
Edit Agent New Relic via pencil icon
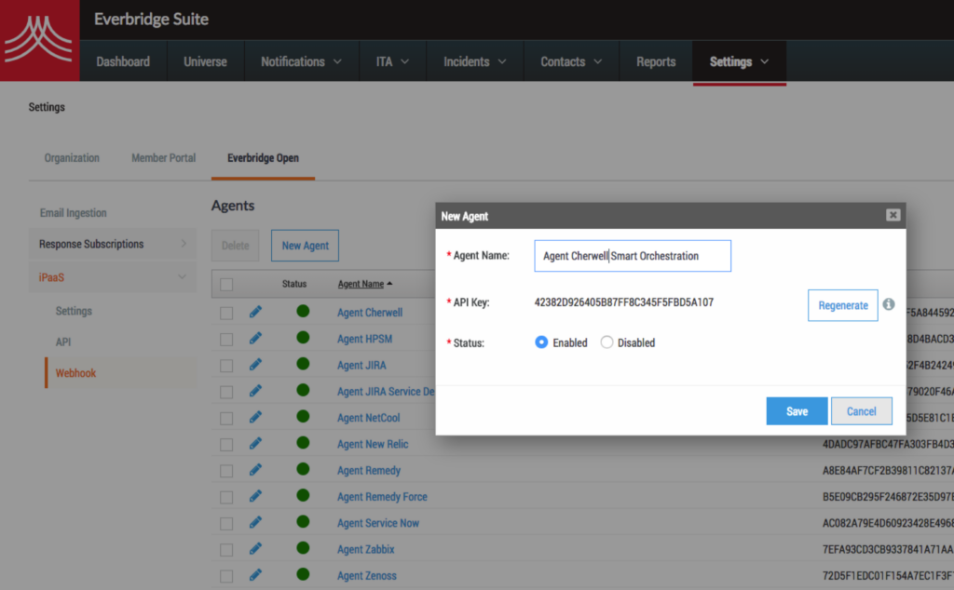click(255, 444)
